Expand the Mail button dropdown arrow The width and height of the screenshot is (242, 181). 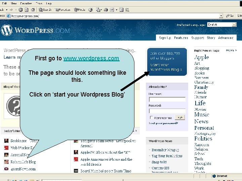[x=101, y=10]
